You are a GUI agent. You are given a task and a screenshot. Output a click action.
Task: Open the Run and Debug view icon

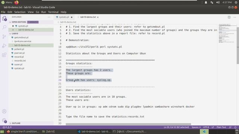(x=4, y=45)
